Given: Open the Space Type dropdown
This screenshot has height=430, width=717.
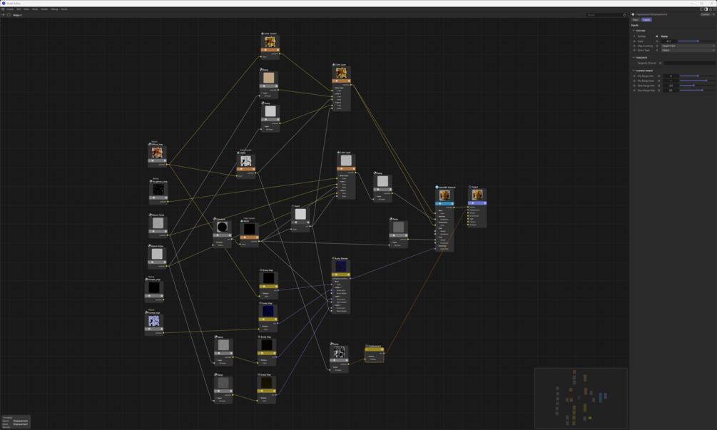Looking at the screenshot, I should point(688,50).
